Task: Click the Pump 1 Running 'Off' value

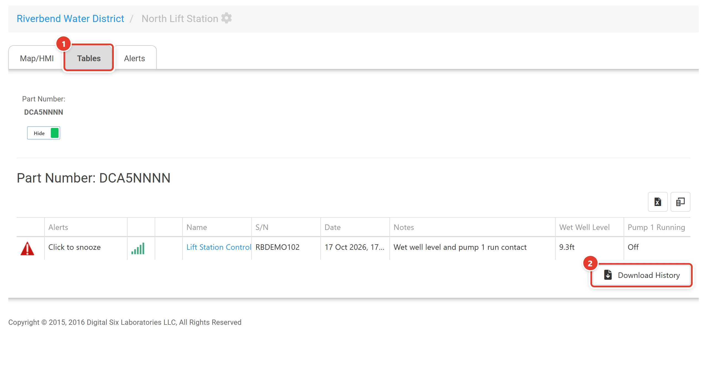Action: coord(633,247)
